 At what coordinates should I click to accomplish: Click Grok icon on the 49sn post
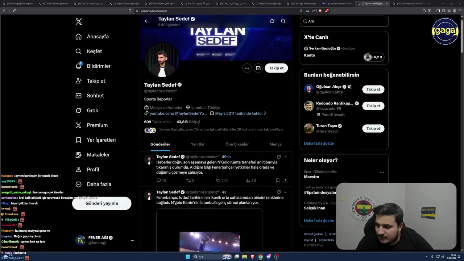pos(278,157)
